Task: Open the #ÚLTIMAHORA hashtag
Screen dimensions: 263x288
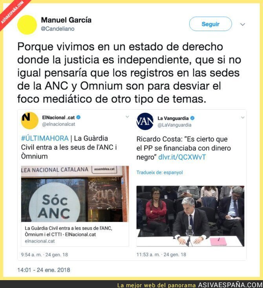Action: pos(45,138)
